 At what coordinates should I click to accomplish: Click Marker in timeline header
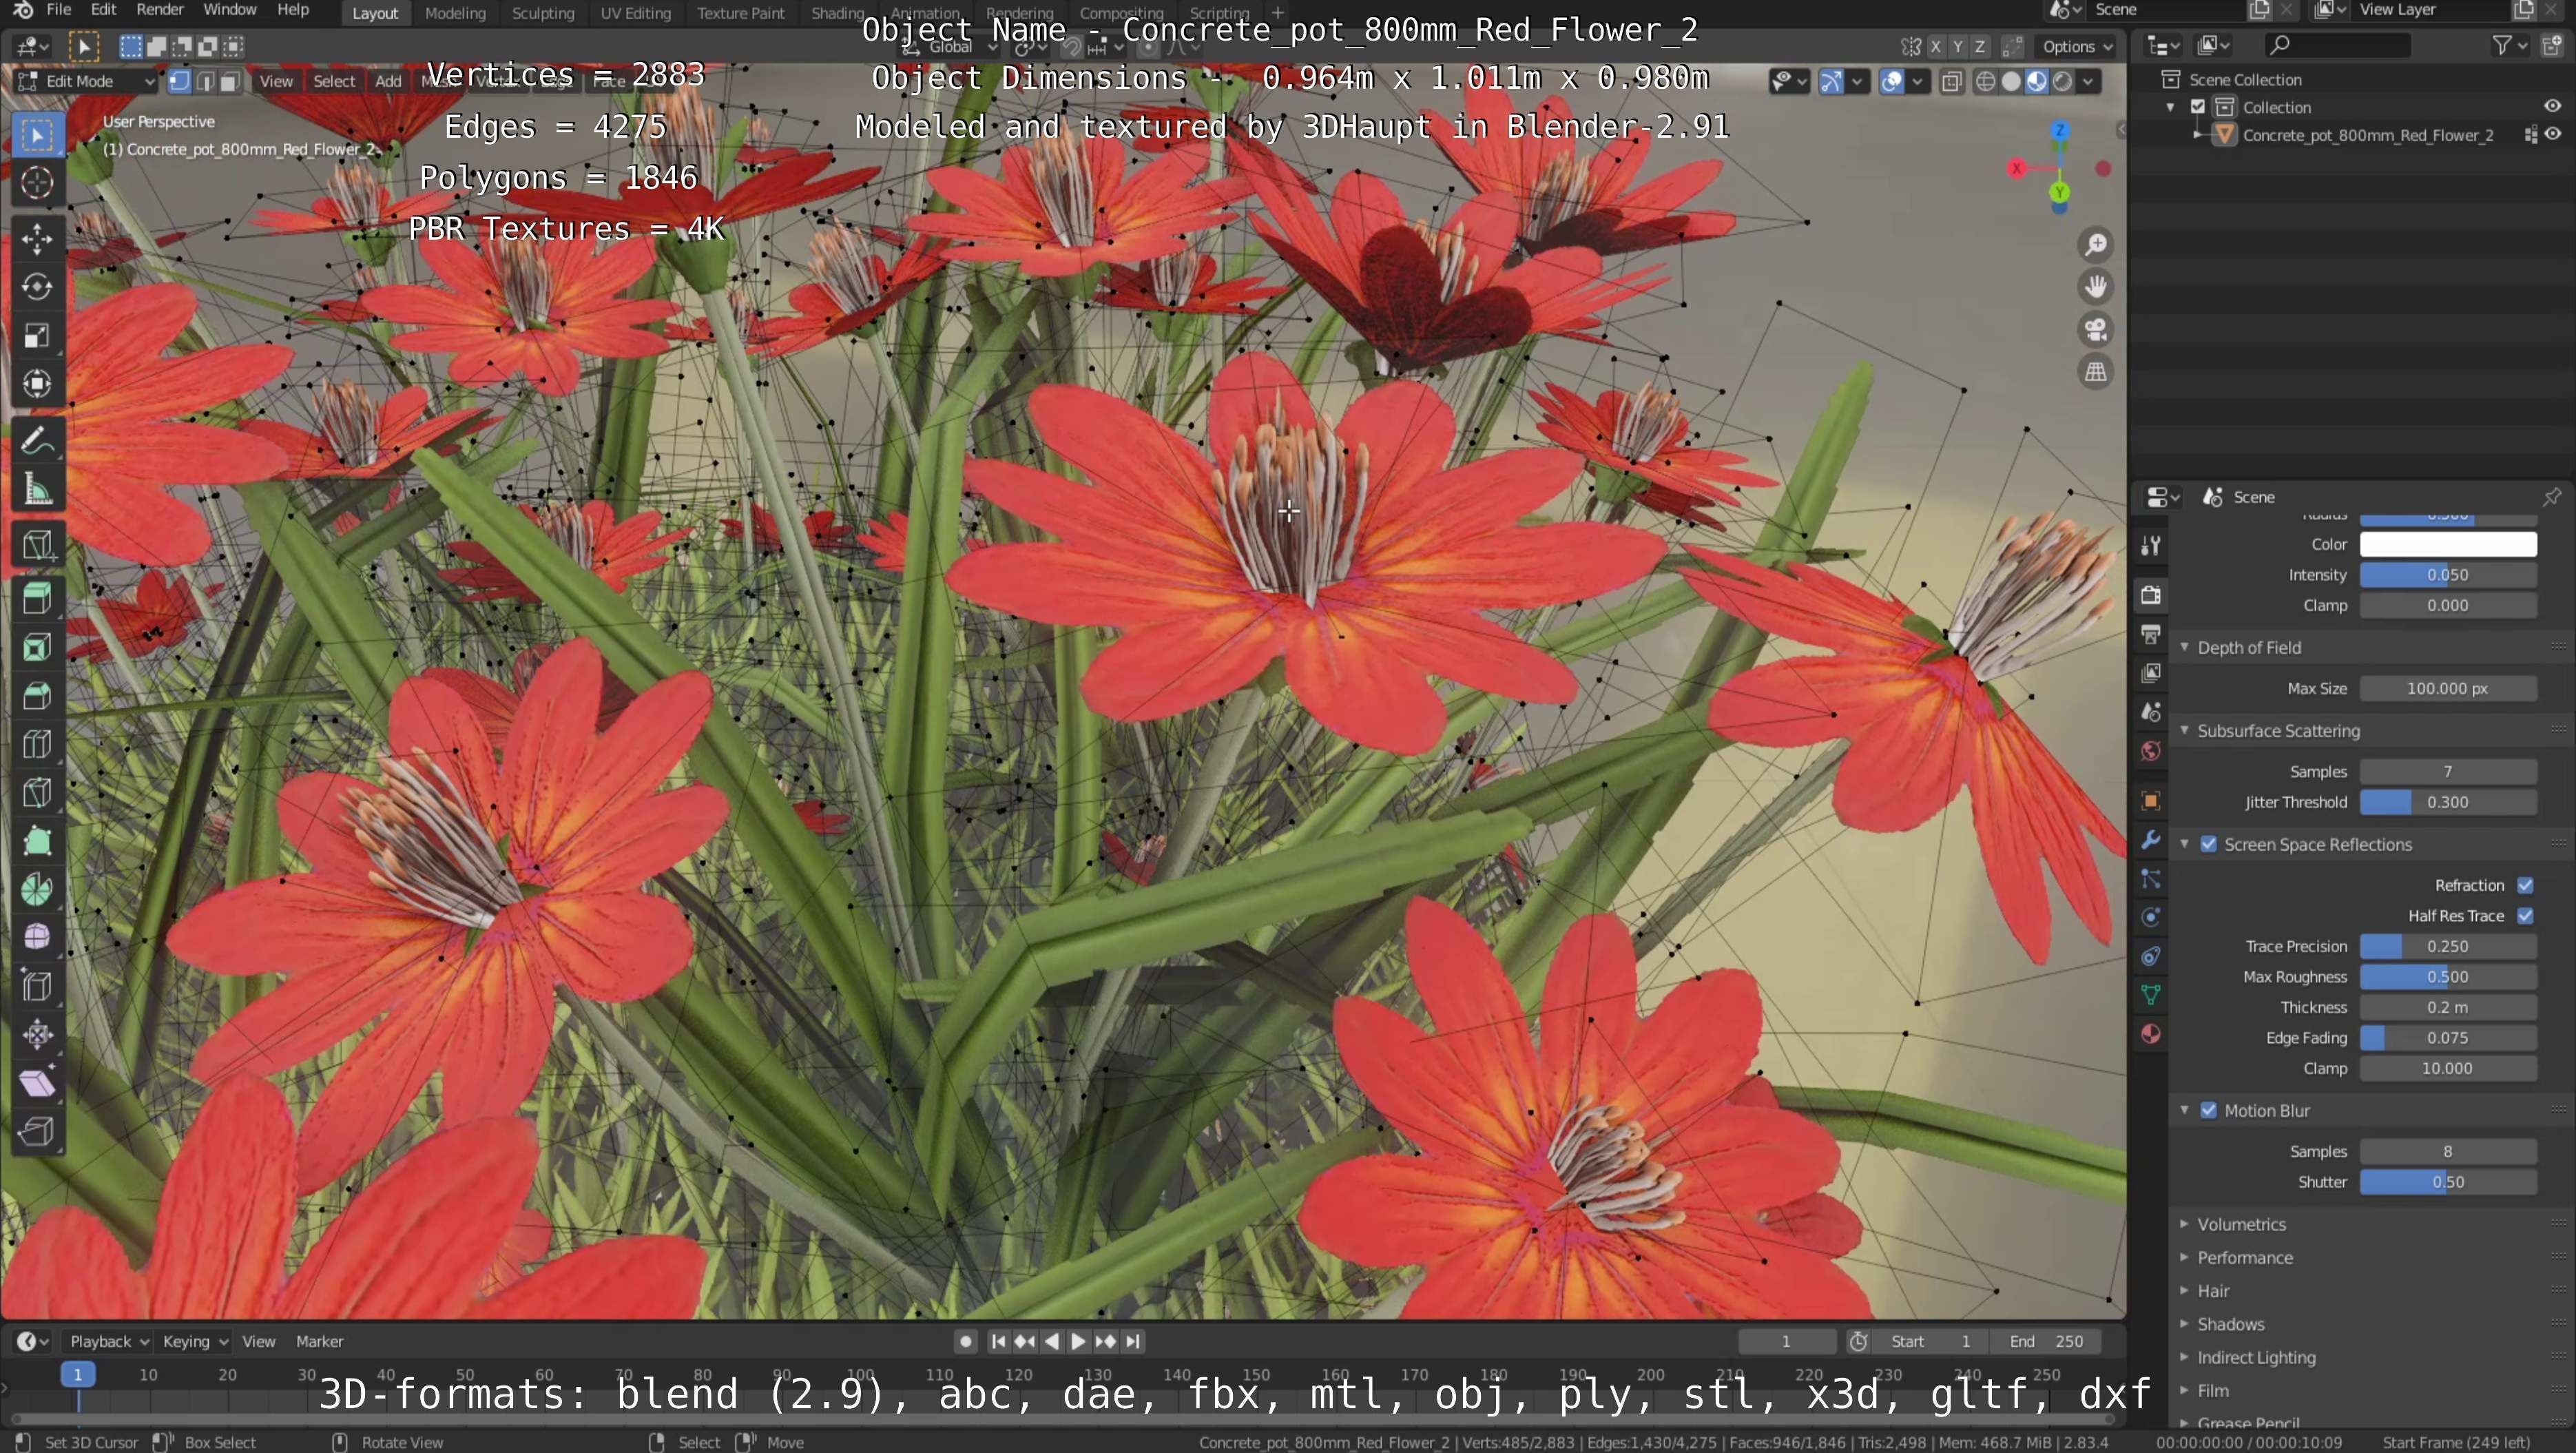tap(320, 1342)
